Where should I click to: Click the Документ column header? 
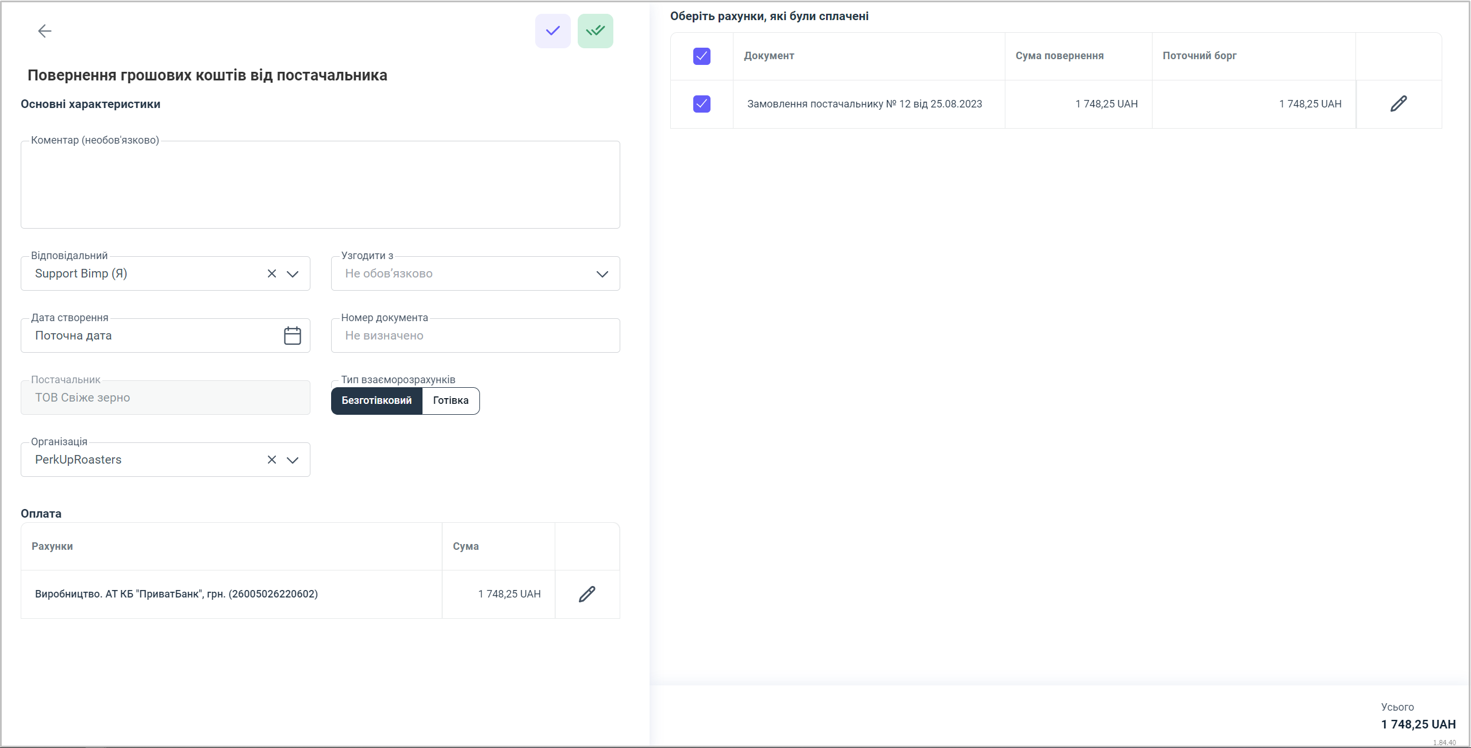[x=769, y=56]
